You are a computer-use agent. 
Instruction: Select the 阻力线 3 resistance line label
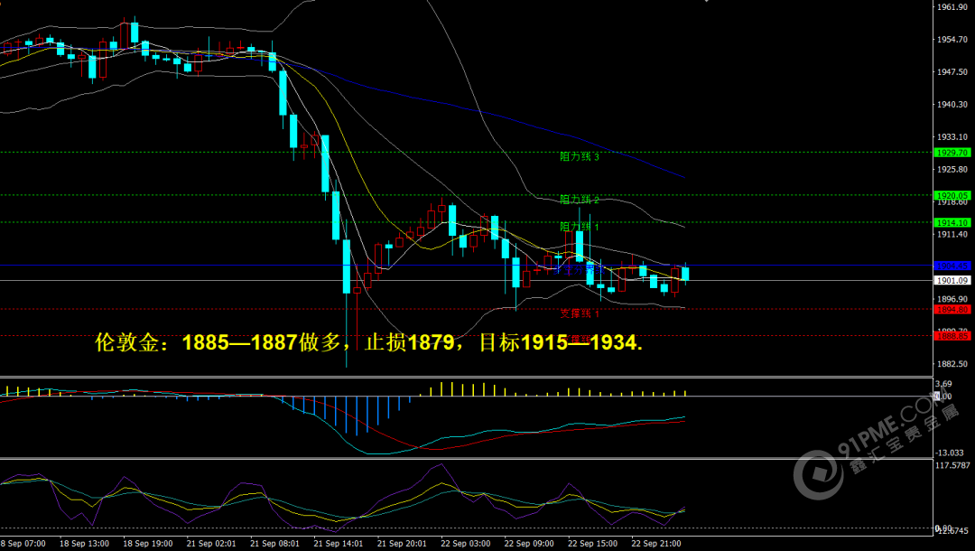(x=580, y=157)
